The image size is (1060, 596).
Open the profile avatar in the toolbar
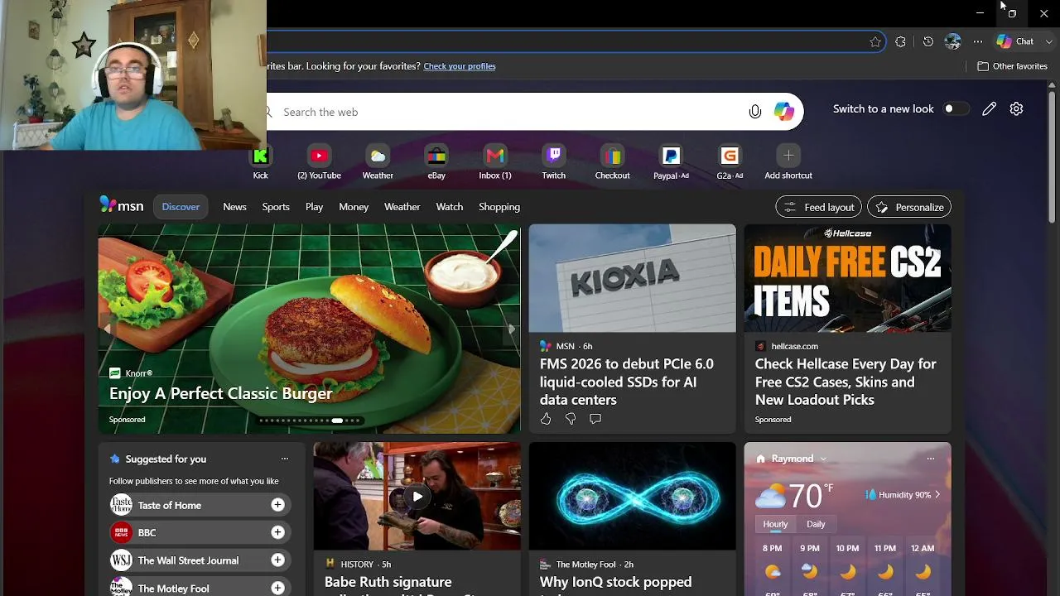tap(953, 41)
